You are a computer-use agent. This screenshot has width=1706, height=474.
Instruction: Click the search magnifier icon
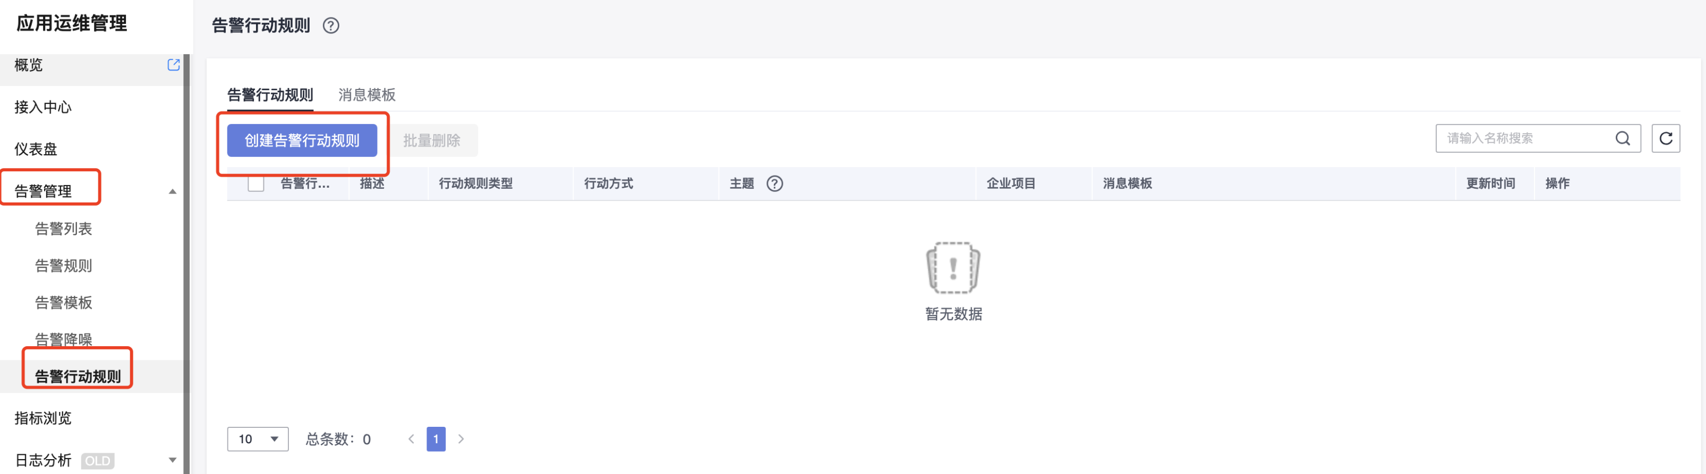(x=1622, y=138)
